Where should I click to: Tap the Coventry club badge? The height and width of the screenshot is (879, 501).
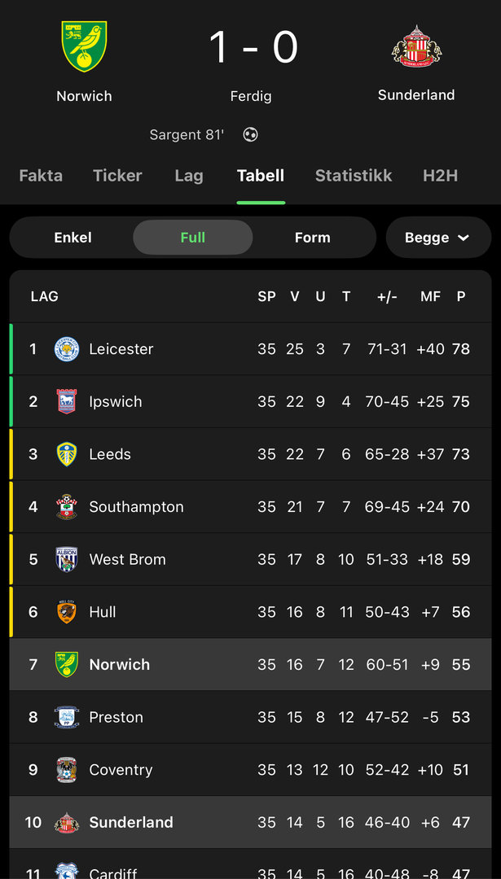click(67, 770)
